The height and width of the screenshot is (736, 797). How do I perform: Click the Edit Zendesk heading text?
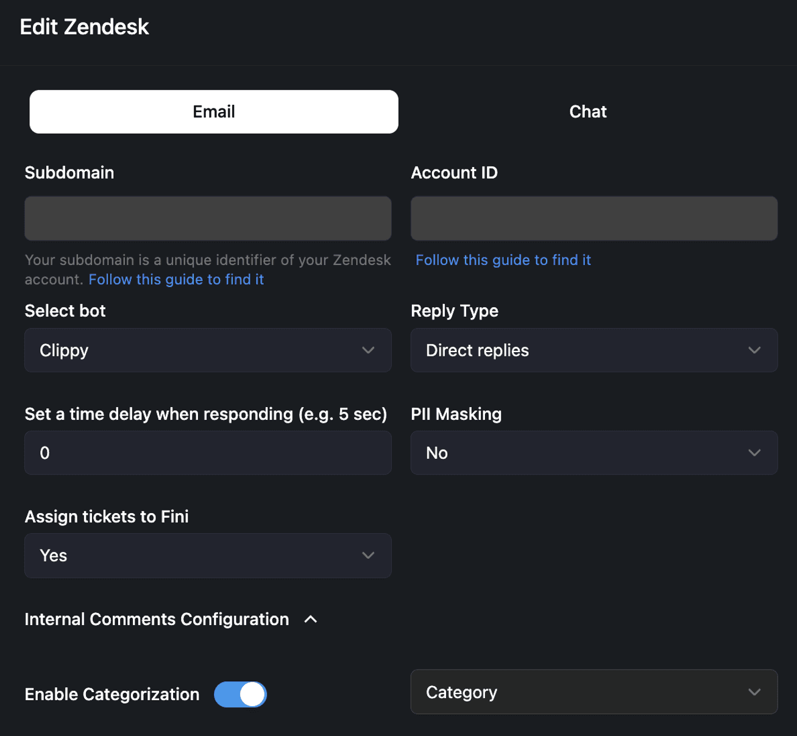pyautogui.click(x=84, y=27)
